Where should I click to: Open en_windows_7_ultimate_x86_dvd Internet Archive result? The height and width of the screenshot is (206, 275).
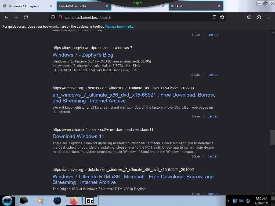[134, 98]
